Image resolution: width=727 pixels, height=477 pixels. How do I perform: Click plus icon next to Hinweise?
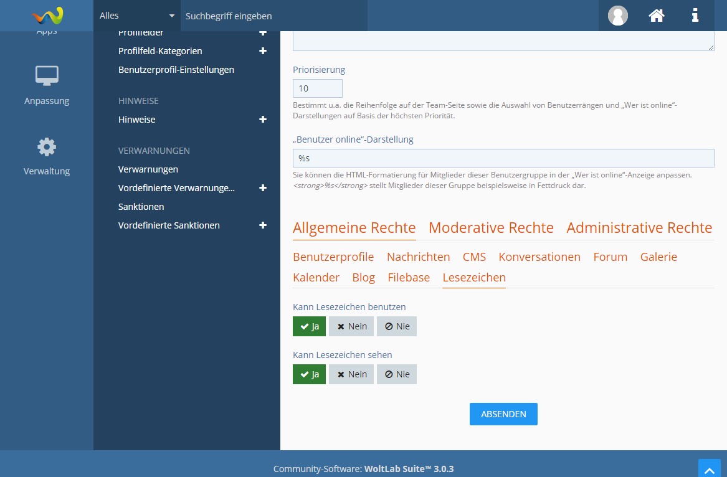(263, 120)
